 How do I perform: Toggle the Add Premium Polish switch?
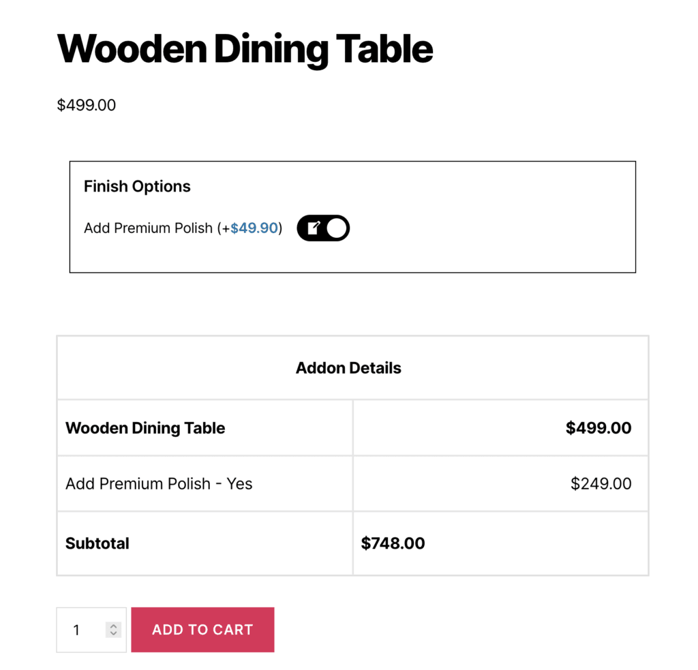[x=323, y=228]
